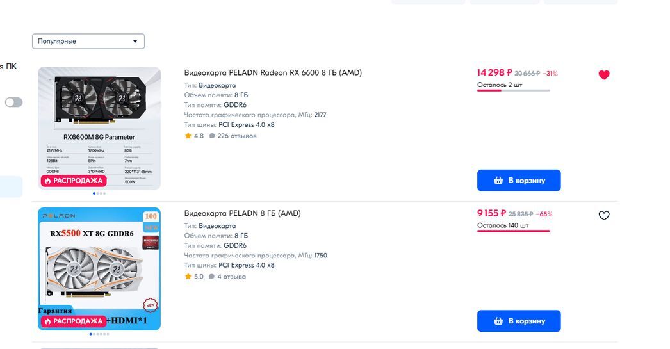Screen dimensions: 670x349
Task: Click the Осталось 140 шт stock bar
Action: (x=513, y=231)
